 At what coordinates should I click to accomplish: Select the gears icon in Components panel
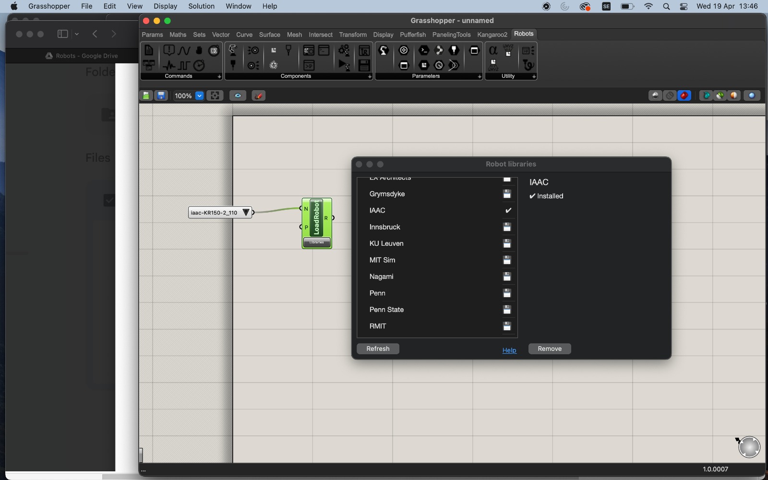tap(344, 50)
